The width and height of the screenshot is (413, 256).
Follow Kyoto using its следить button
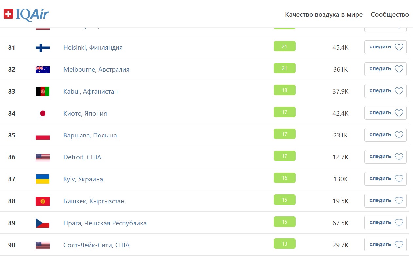(x=386, y=113)
